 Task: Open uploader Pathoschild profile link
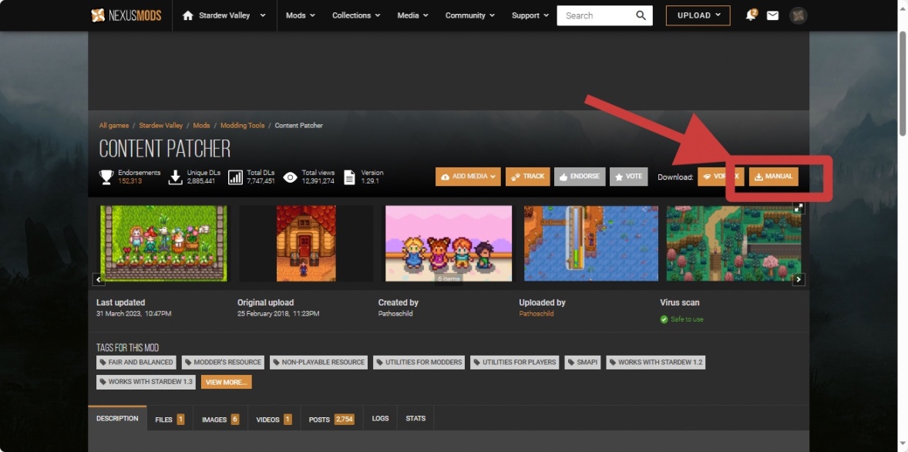536,313
